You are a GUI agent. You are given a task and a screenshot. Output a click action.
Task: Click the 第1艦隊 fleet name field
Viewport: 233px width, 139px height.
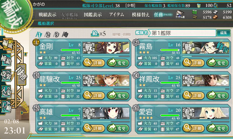pos(182,33)
